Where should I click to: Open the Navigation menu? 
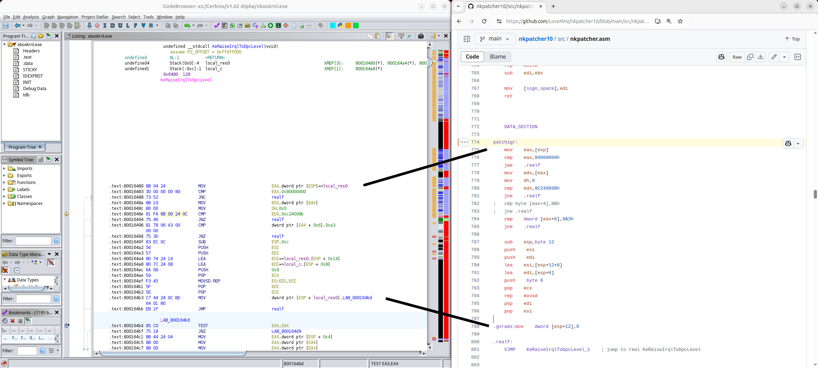click(68, 17)
